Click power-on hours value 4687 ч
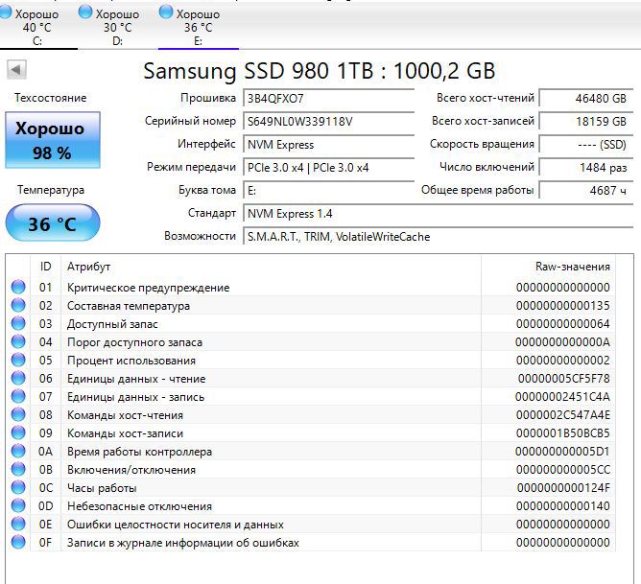This screenshot has height=584, width=641. point(585,190)
